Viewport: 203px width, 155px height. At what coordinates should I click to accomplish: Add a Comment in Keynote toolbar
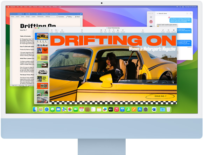[x=123, y=31]
